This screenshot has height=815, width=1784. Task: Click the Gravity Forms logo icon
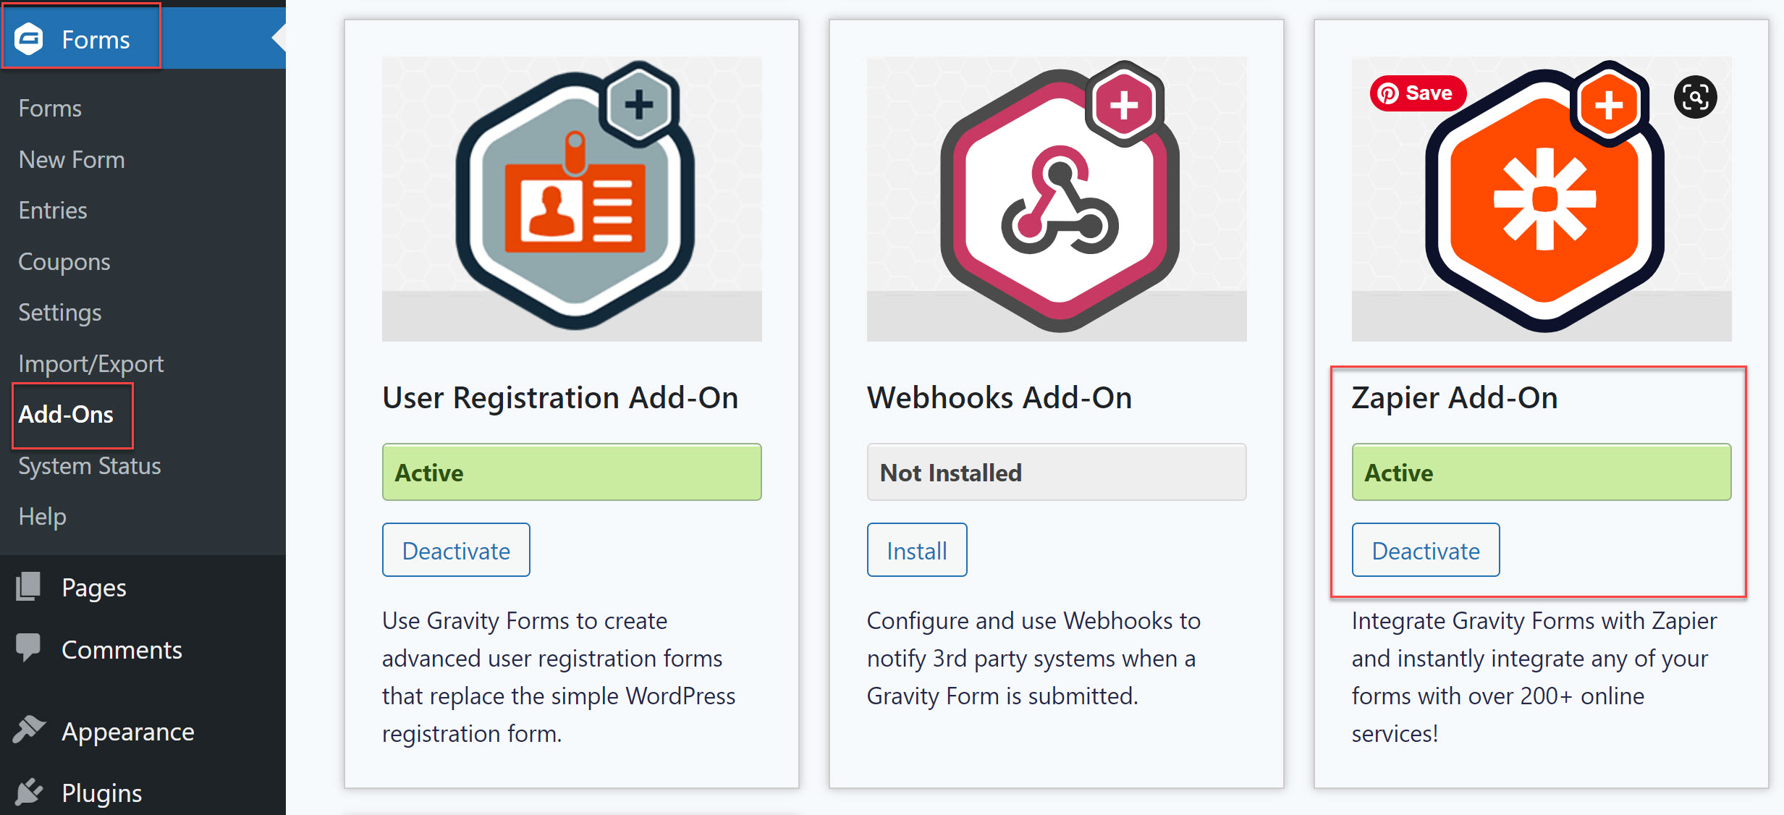pos(30,39)
